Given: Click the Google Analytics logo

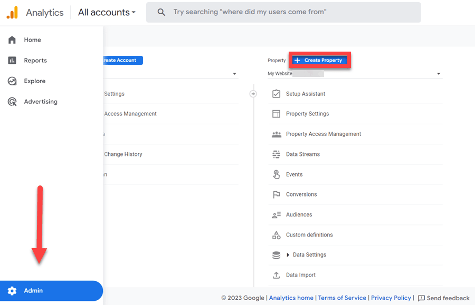Looking at the screenshot, I should tap(12, 12).
